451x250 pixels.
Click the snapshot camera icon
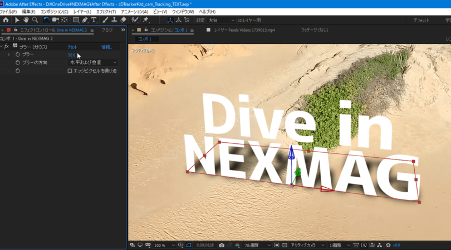[x=222, y=245]
